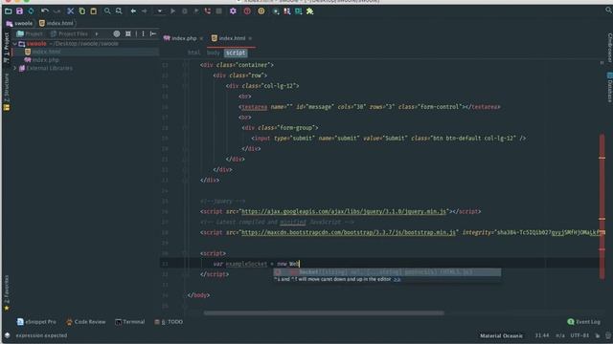This screenshot has height=344, width=613.
Task: Click the Open folder toolbar icon
Action: (x=9, y=11)
